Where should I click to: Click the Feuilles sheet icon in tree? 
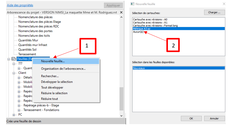[x=14, y=59]
